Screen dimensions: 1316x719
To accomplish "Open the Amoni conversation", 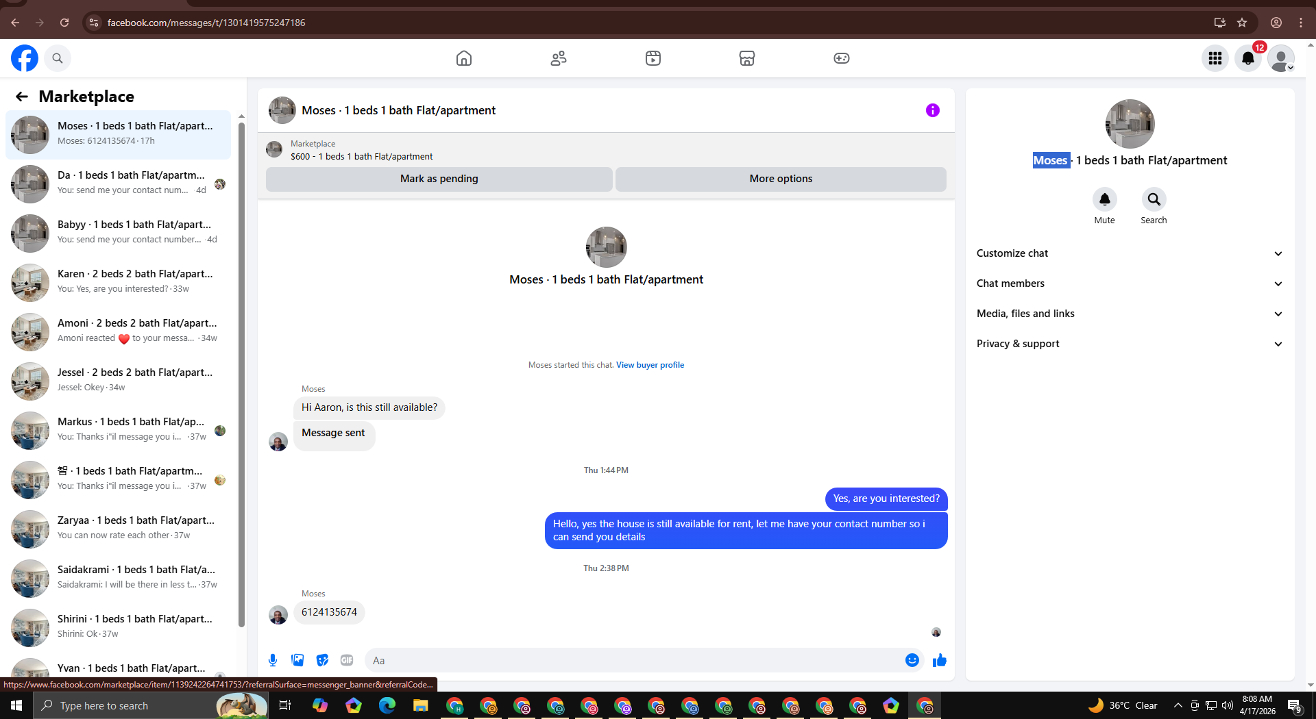I will [119, 331].
